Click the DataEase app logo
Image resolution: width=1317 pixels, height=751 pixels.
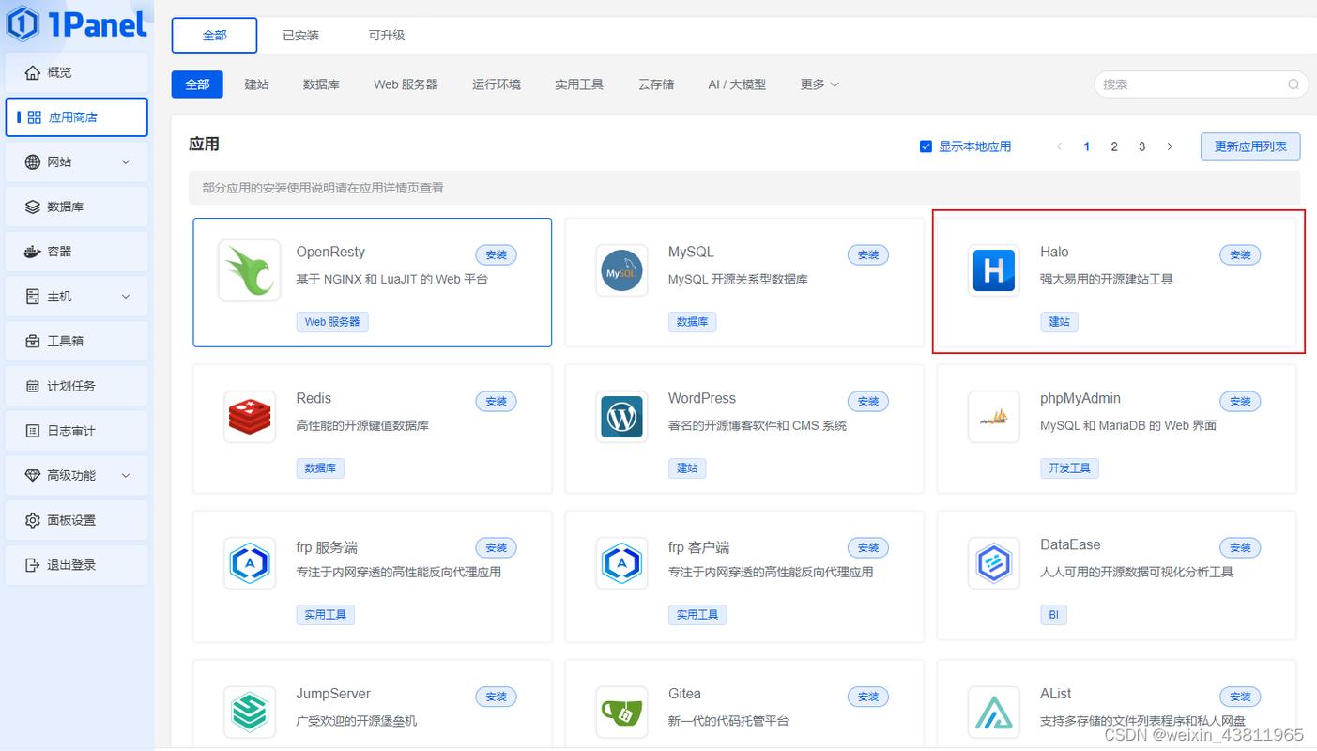pyautogui.click(x=993, y=563)
